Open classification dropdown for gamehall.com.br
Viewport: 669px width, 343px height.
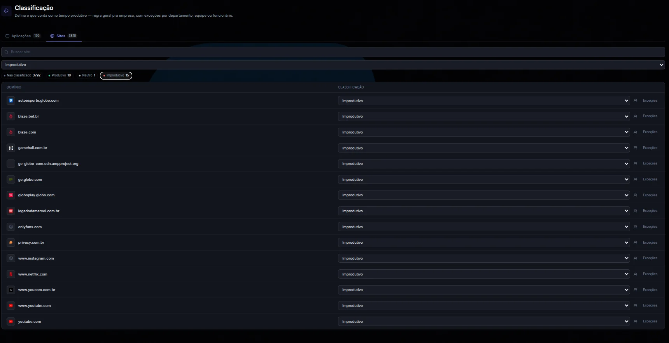coord(484,148)
